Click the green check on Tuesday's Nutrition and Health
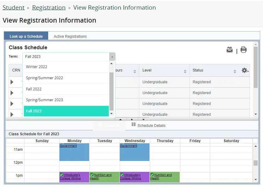 tap(92, 175)
